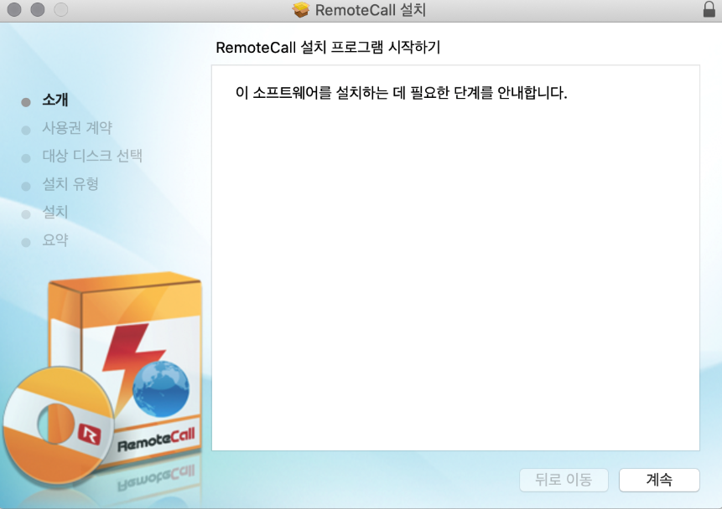Image resolution: width=722 pixels, height=509 pixels.
Task: Select the 설치 step in sidebar
Action: point(55,212)
